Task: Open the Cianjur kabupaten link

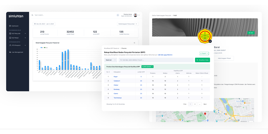Action: [116, 85]
